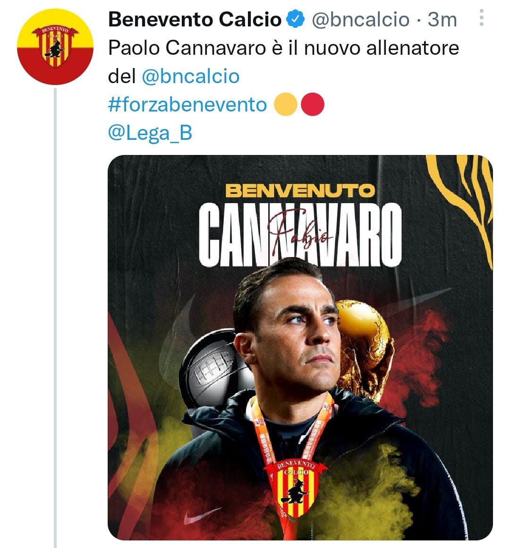Image resolution: width=510 pixels, height=548 pixels.
Task: Click the BENVENUTO heading on the poster
Action: pos(300,191)
